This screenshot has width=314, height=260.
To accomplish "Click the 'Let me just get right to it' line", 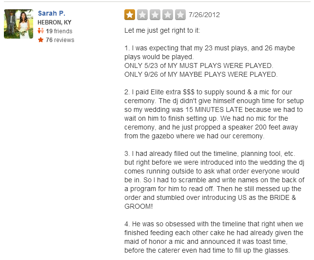I will pyautogui.click(x=162, y=30).
